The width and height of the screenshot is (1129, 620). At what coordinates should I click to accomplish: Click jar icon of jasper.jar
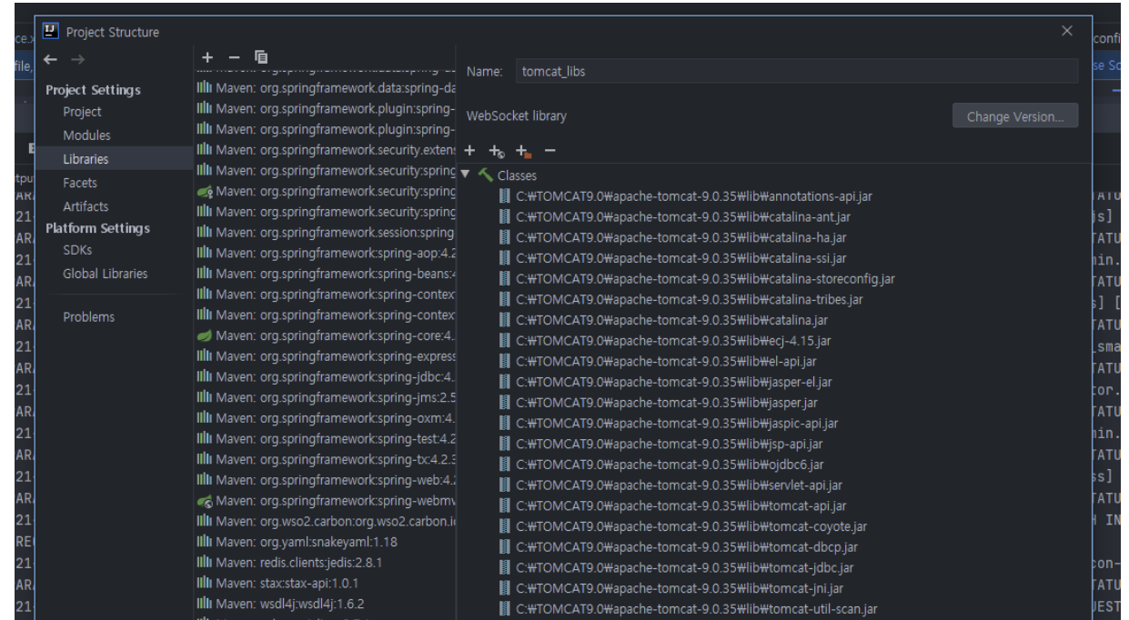pos(505,403)
